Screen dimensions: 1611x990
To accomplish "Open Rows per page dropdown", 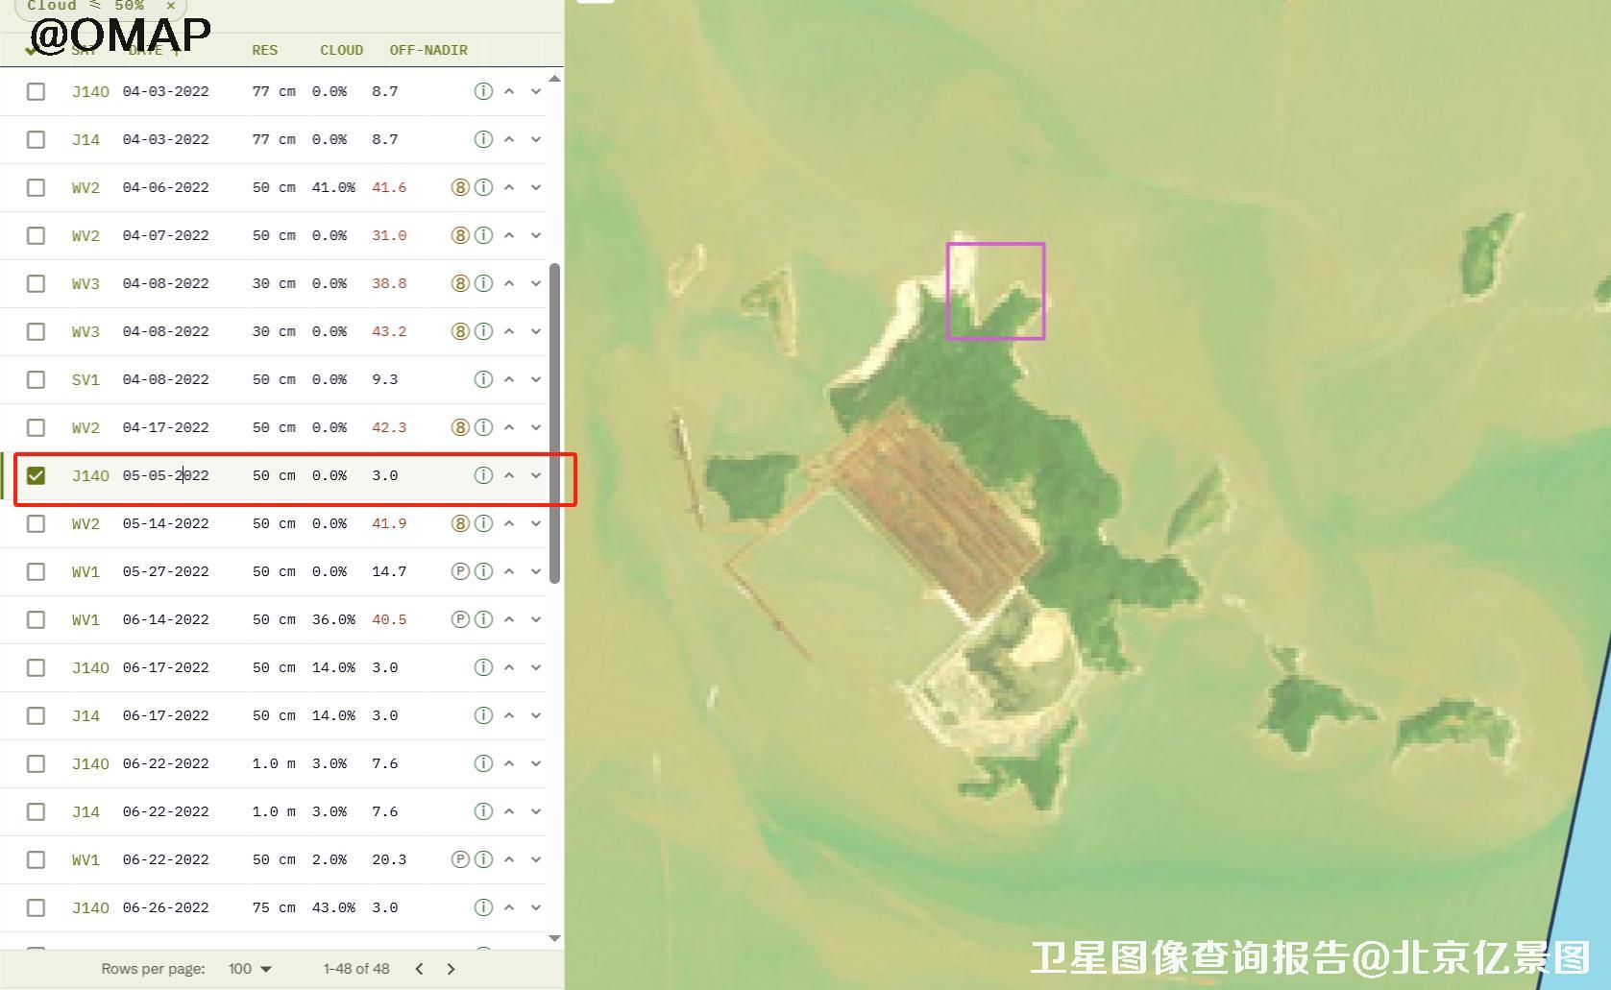I will (250, 969).
